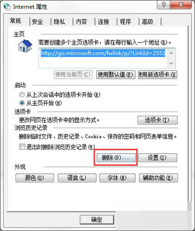
Task: Select 从主页开始 radio button
Action: pyautogui.click(x=22, y=103)
